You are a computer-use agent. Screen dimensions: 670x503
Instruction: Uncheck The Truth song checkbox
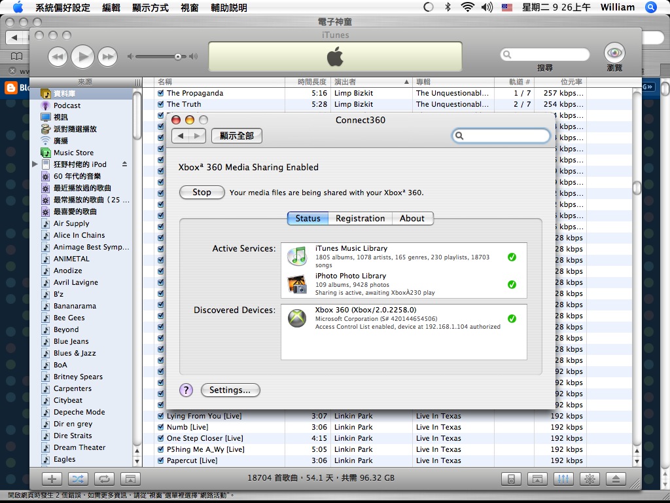point(161,104)
